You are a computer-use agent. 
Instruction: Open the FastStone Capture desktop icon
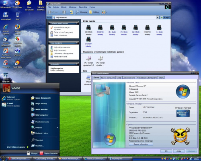(x=18, y=41)
